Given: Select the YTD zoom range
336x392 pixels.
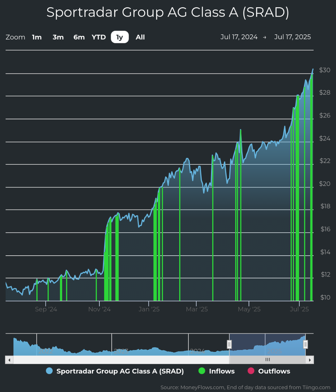Looking at the screenshot, I should click(99, 37).
